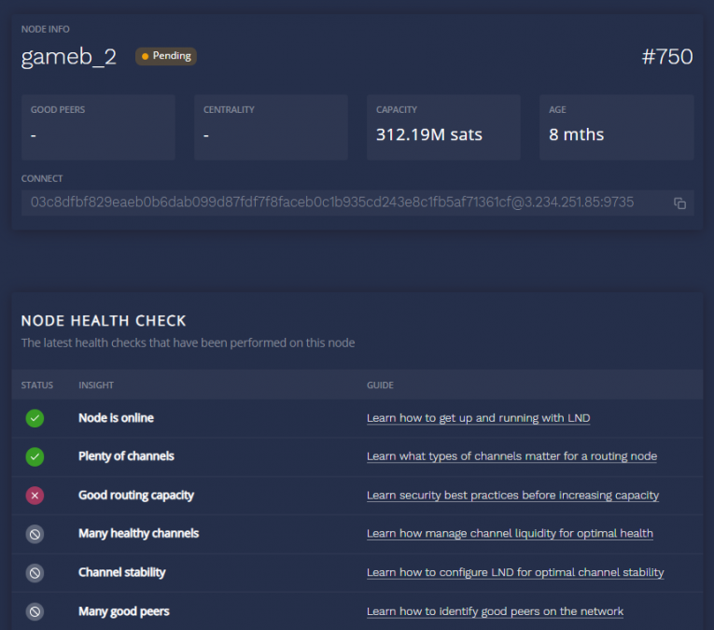Click the Capacity 312.19M sats card
This screenshot has width=714, height=630.
(443, 128)
